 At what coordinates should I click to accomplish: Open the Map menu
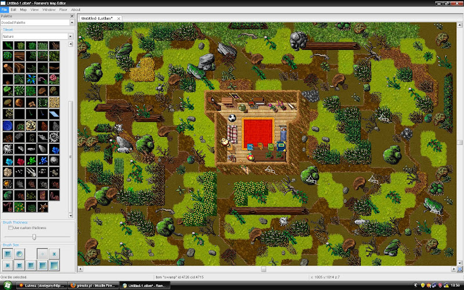pyautogui.click(x=23, y=9)
